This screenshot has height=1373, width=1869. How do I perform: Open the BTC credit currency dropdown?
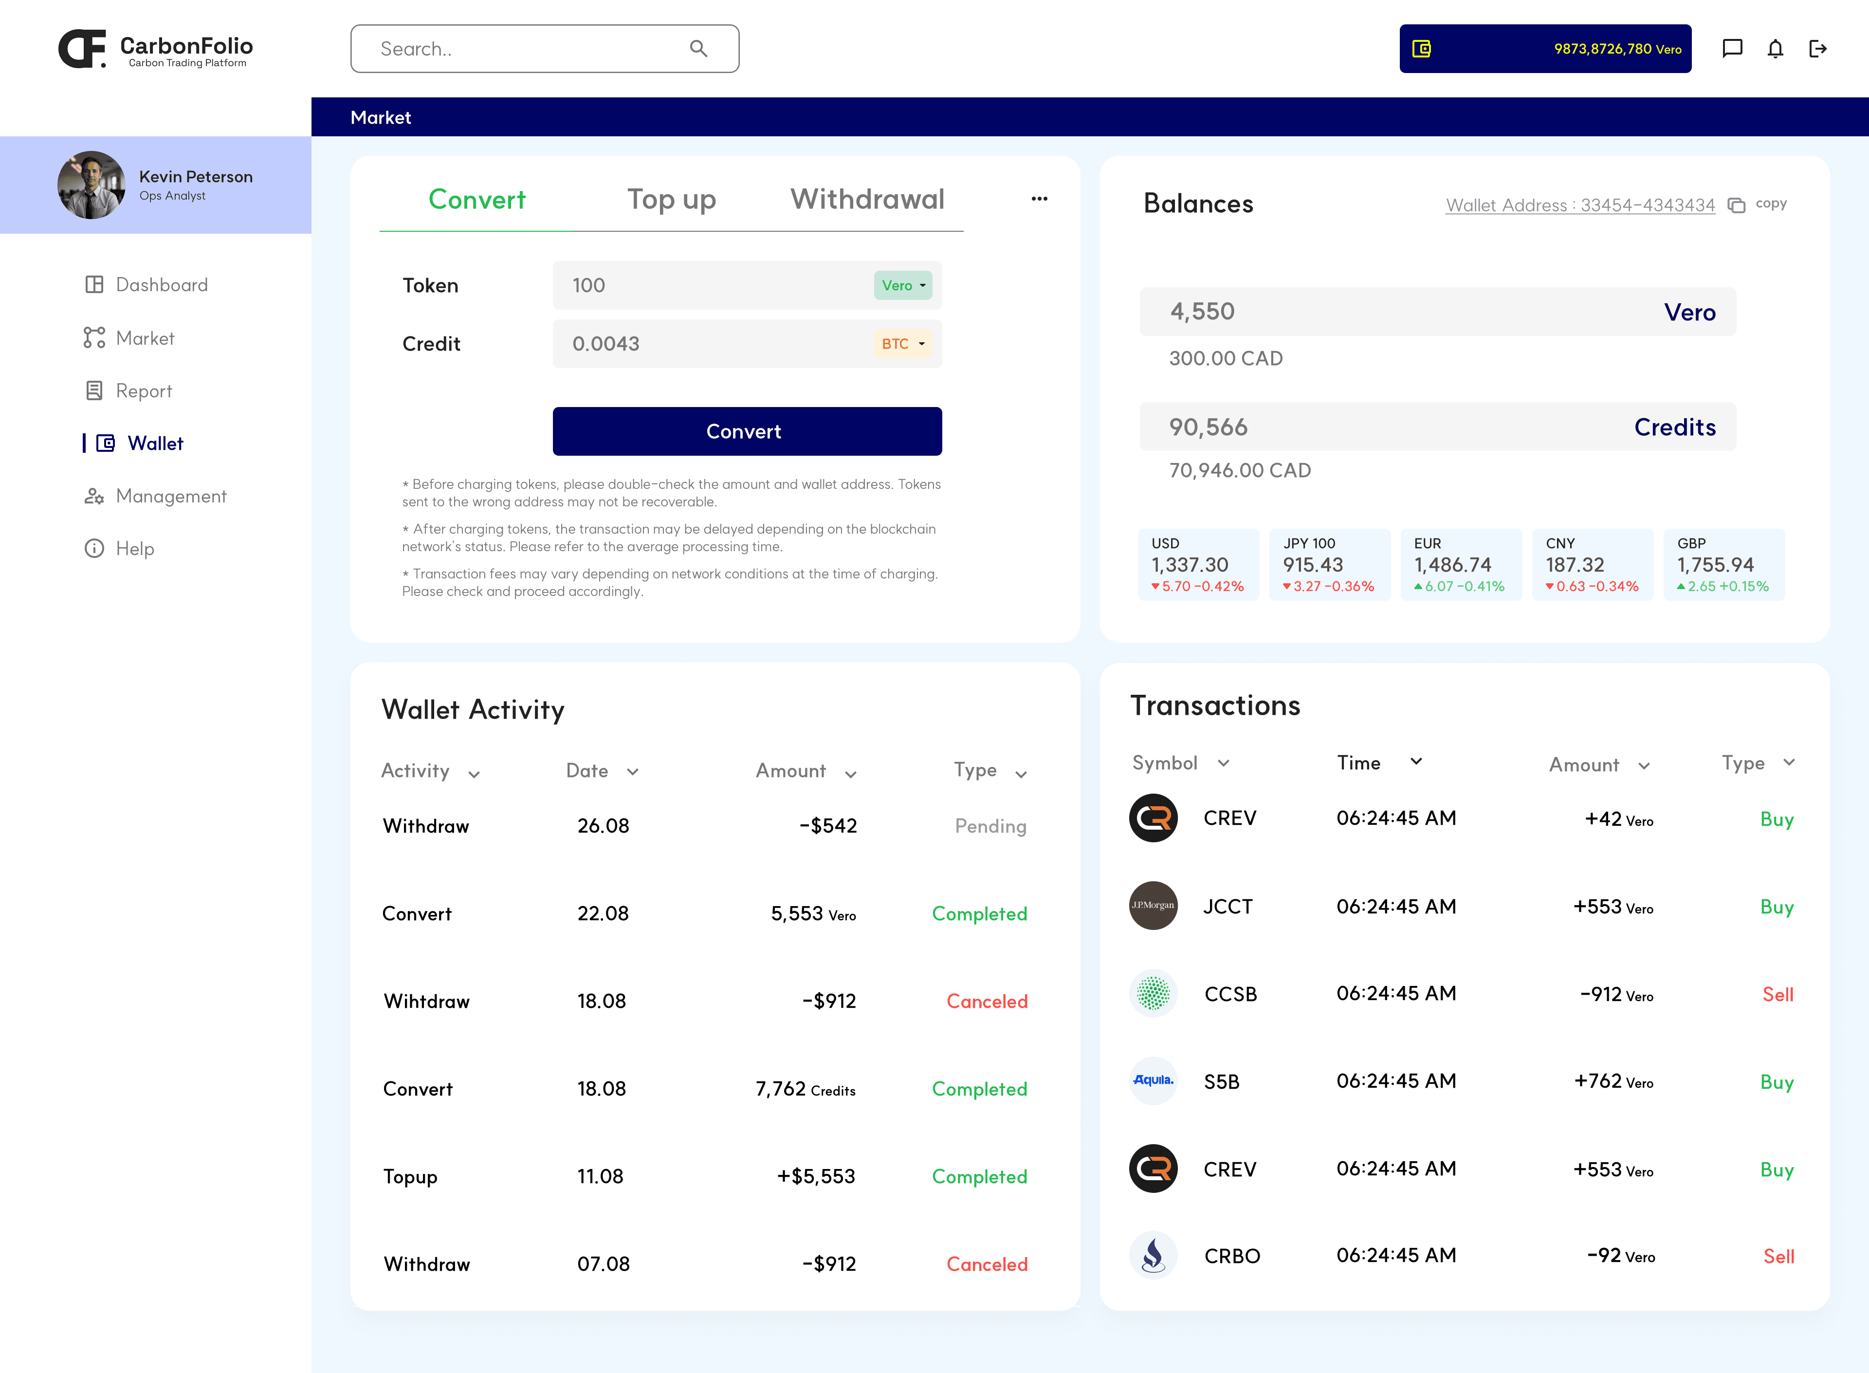coord(903,343)
